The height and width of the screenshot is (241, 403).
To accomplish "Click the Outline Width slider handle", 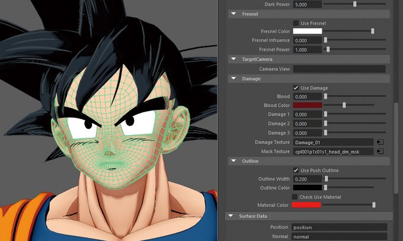I will point(327,179).
